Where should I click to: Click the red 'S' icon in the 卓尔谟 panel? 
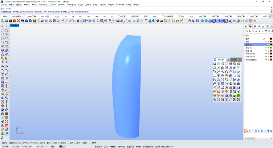click(227, 88)
